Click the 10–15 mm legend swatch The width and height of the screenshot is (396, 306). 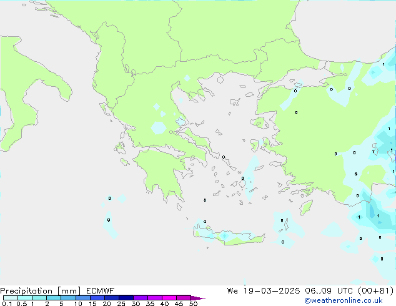[x=82, y=298]
